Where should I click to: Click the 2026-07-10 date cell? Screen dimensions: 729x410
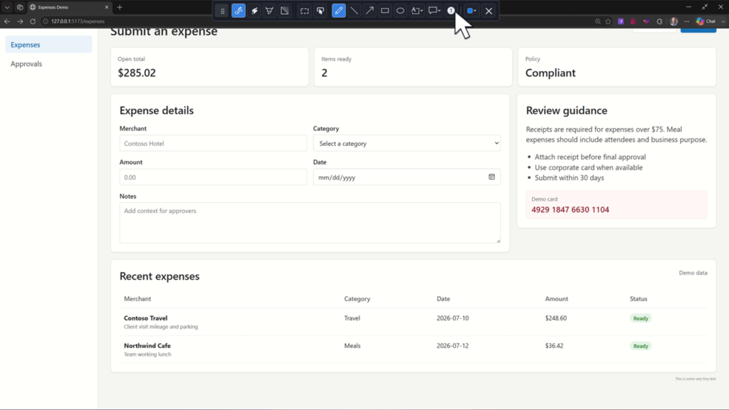point(452,318)
